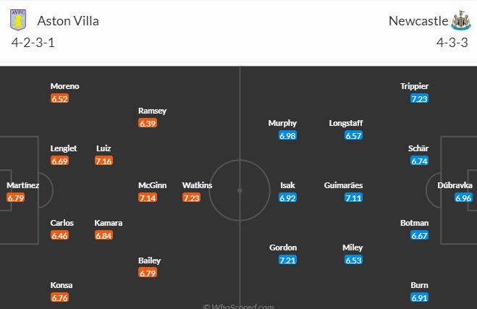Select player Longstaff in Newcastle's midfield
The image size is (477, 309).
[x=345, y=123]
